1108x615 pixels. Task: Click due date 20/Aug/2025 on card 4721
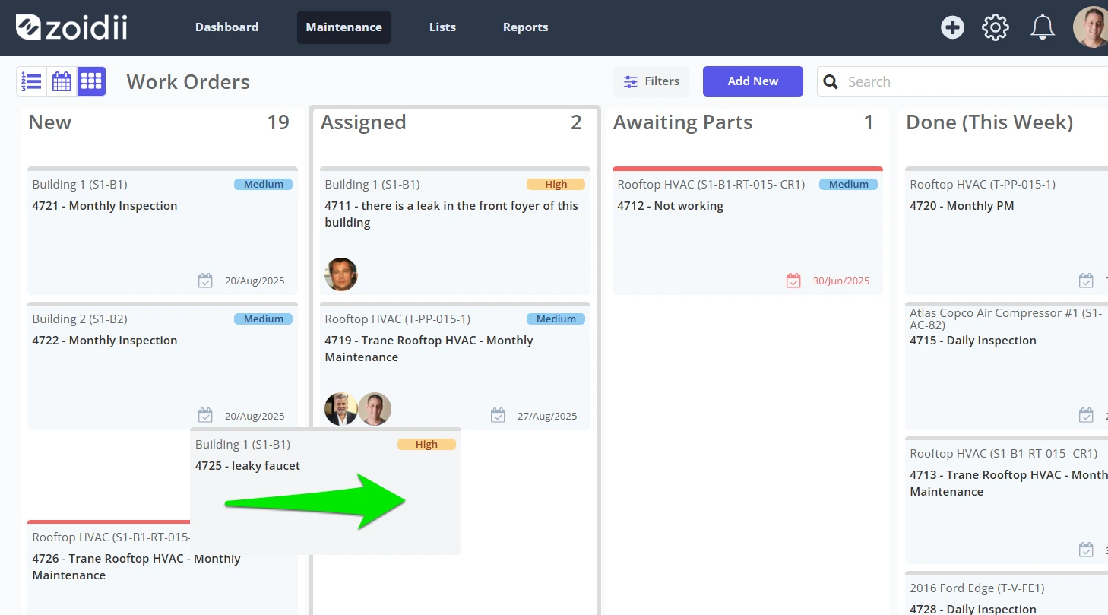(255, 281)
